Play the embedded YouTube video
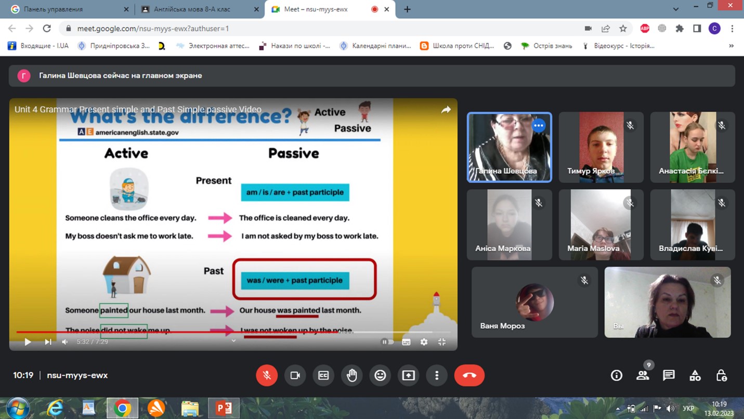 (x=28, y=342)
